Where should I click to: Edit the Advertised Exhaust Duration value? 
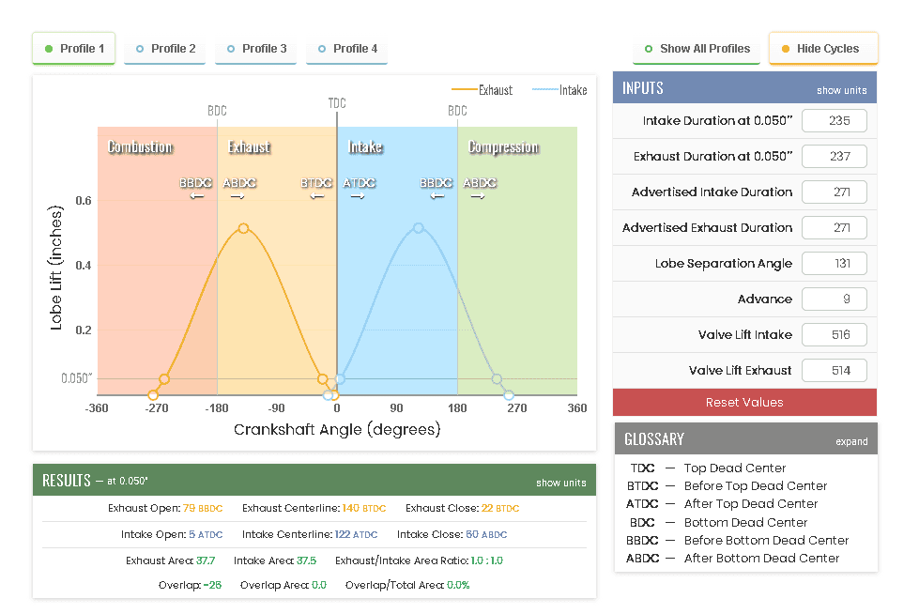click(834, 227)
